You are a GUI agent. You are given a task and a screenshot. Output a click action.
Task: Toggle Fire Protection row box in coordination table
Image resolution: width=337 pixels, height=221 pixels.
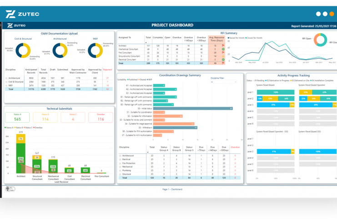click(x=120, y=163)
